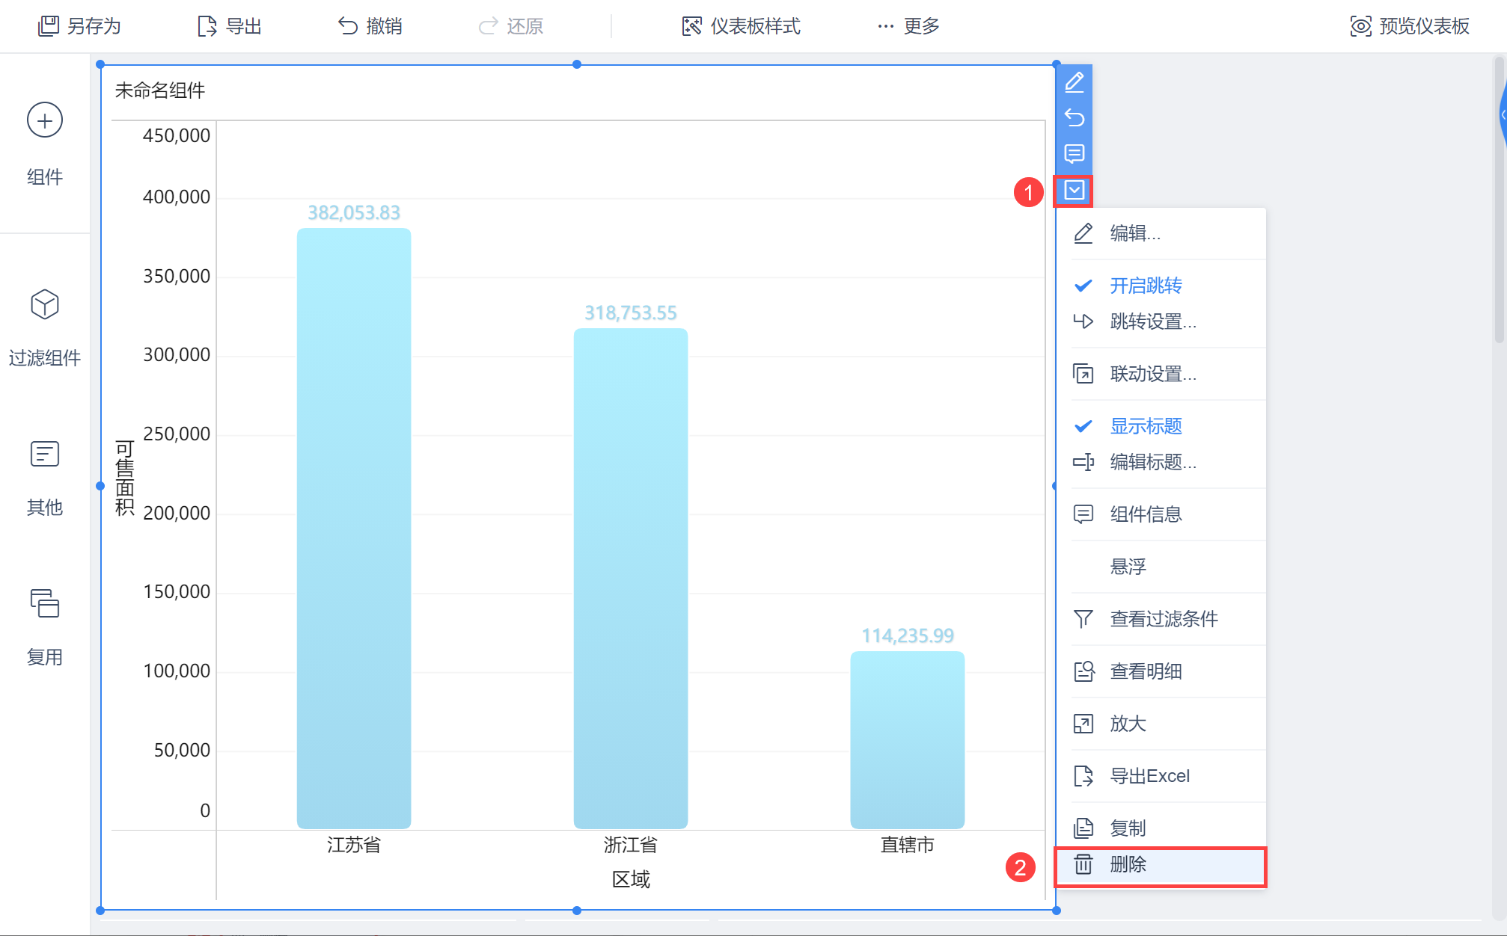Screen dimensions: 1507x936
Task: Expand the 更多 more options menu
Action: pos(908,26)
